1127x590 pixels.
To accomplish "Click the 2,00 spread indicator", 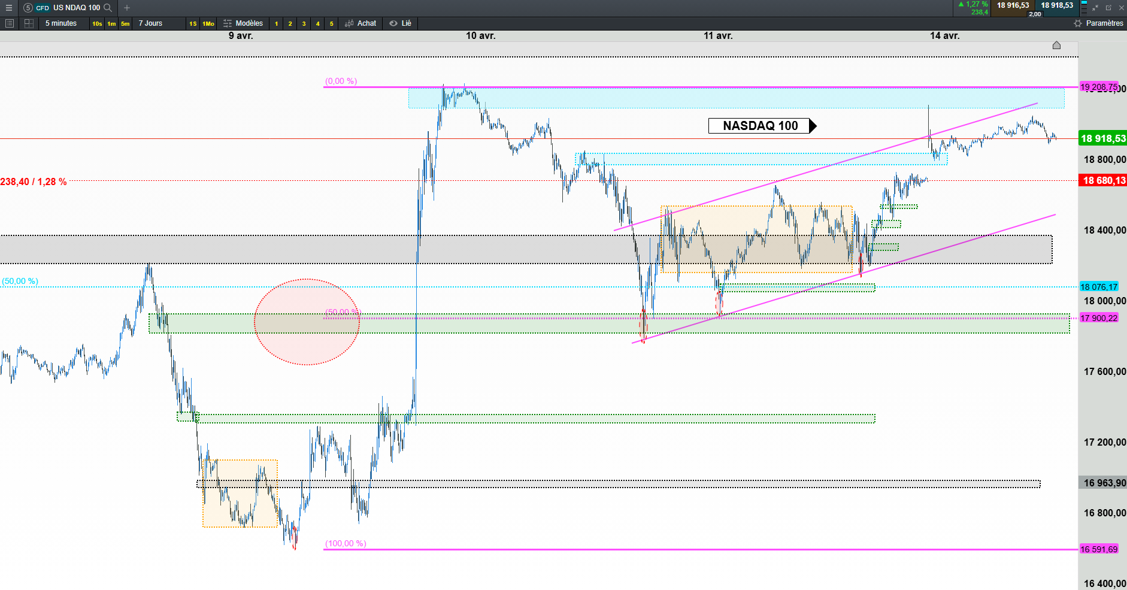I will 1035,14.
